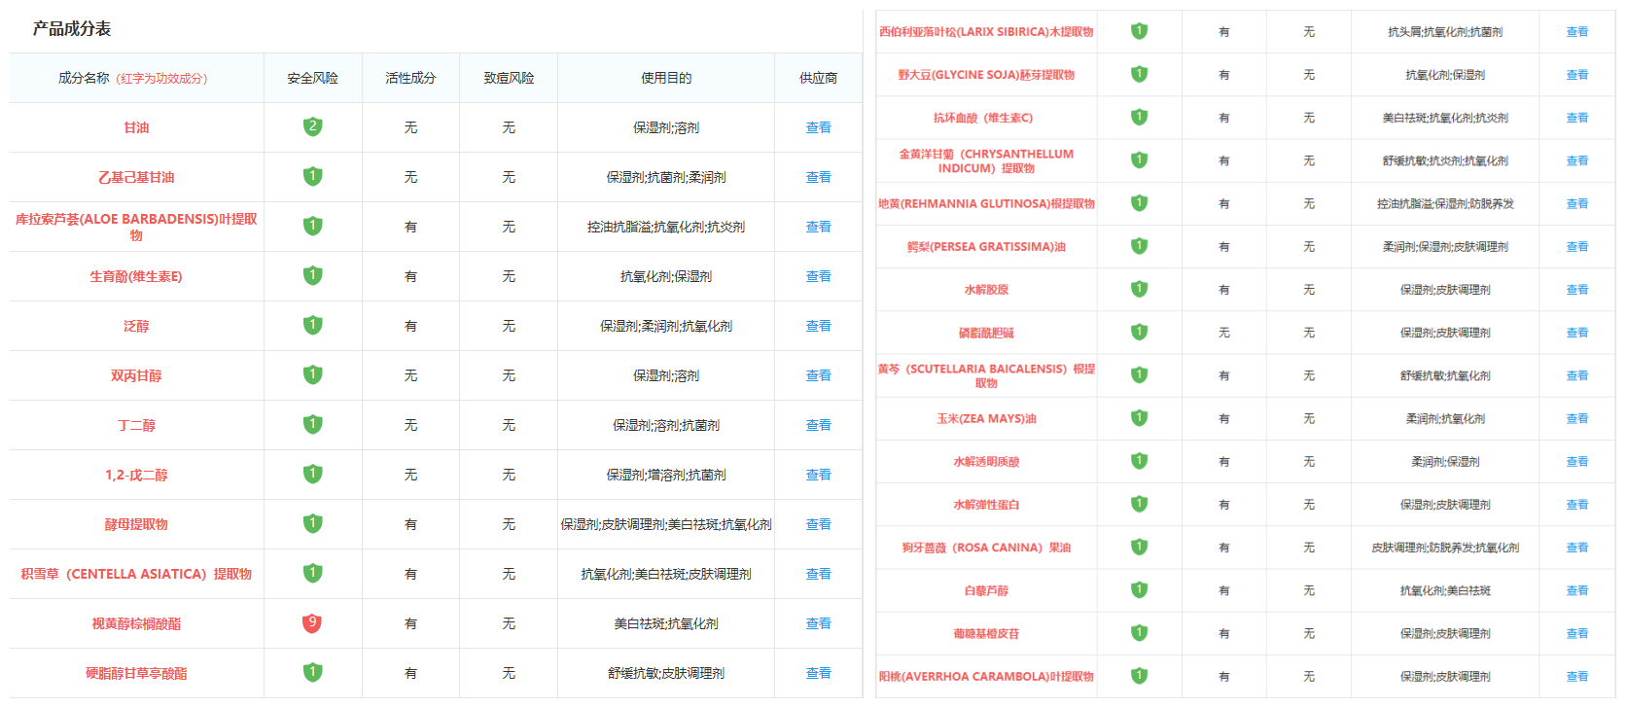The image size is (1627, 708).
Task: Select the ingredient name 甘油
Action: 136,127
